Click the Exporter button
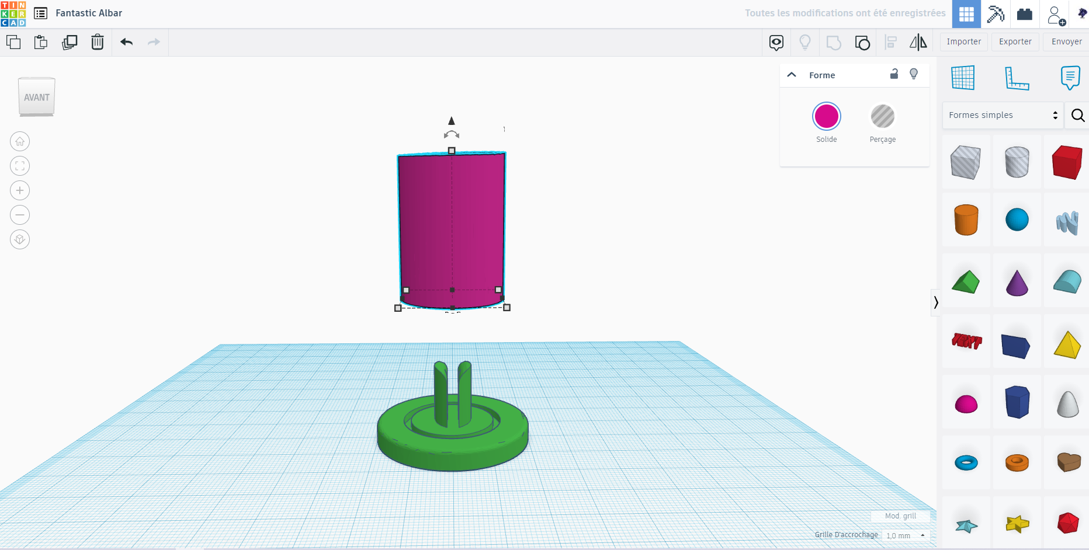 [1015, 42]
